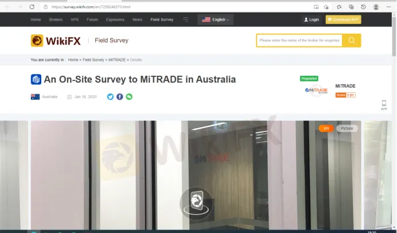
Task: Go back with the browser back arrow
Action: click(7, 7)
